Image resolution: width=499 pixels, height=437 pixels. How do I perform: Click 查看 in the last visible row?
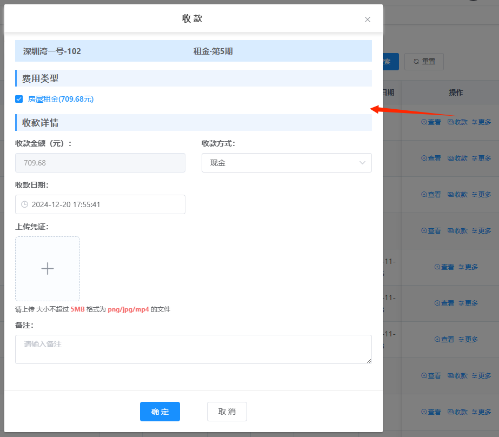tap(431, 412)
